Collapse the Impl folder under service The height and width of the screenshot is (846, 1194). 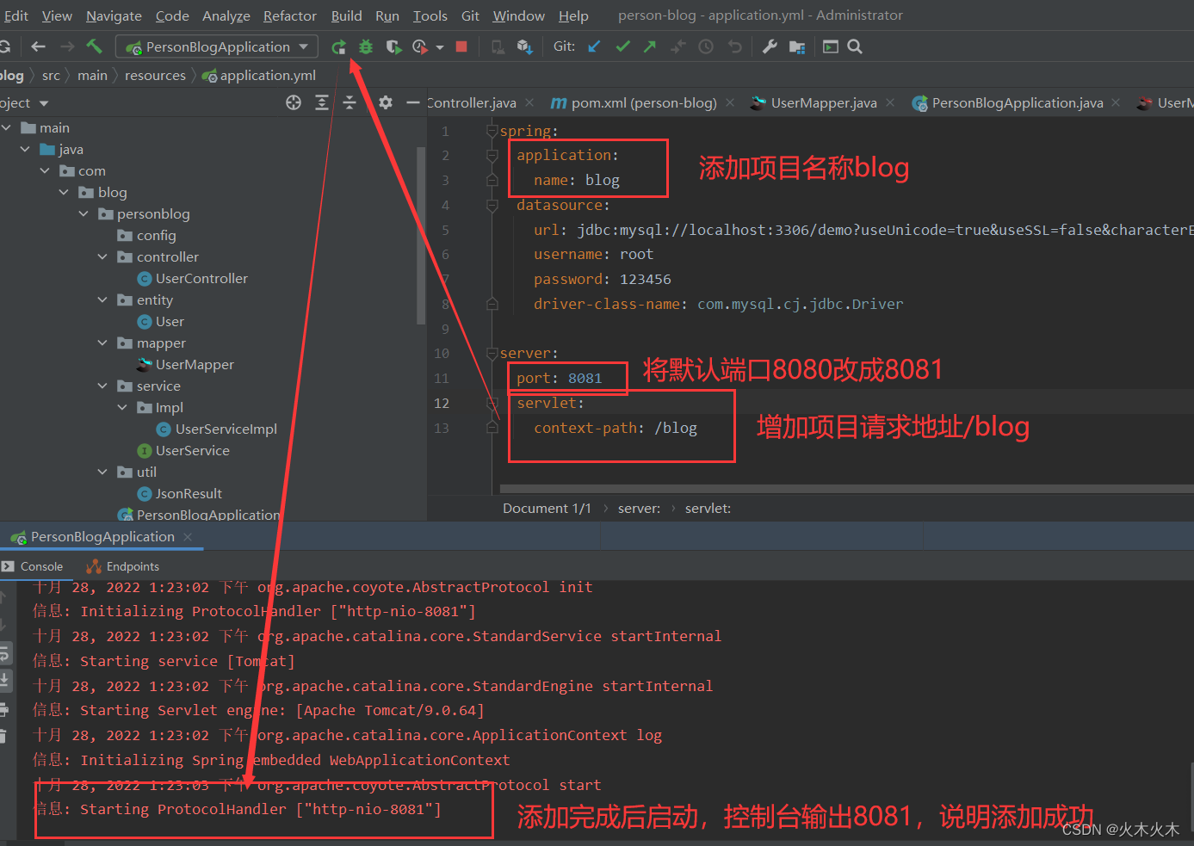(121, 407)
